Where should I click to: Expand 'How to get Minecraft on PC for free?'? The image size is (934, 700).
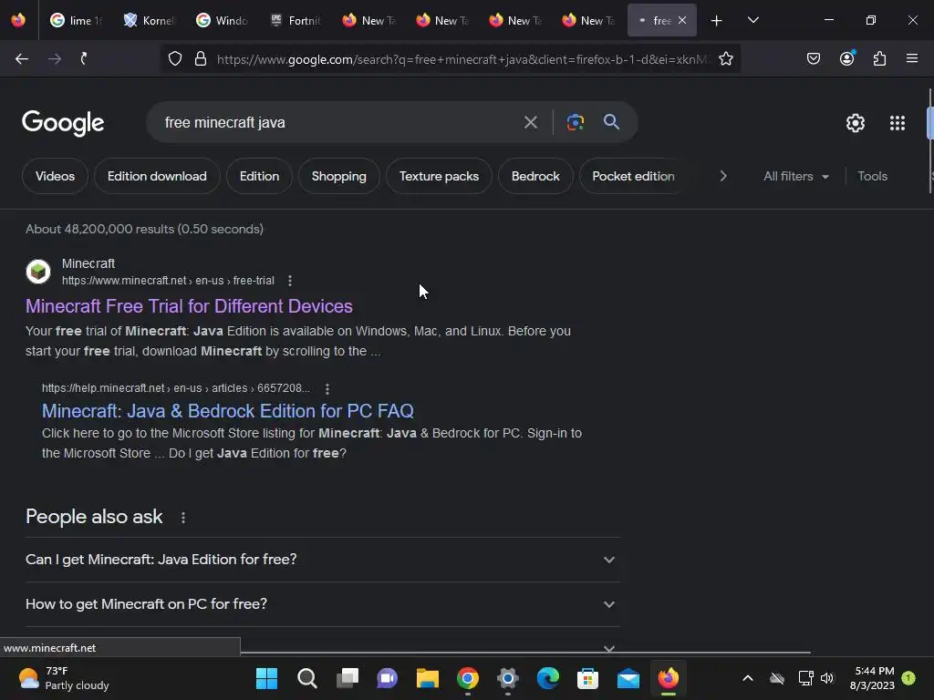322,604
